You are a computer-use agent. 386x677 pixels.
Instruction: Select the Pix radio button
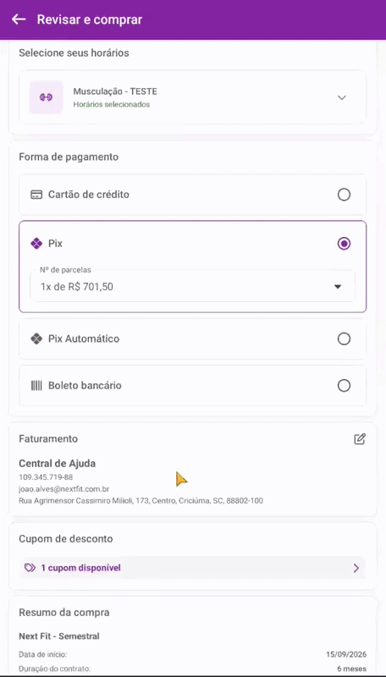(345, 244)
